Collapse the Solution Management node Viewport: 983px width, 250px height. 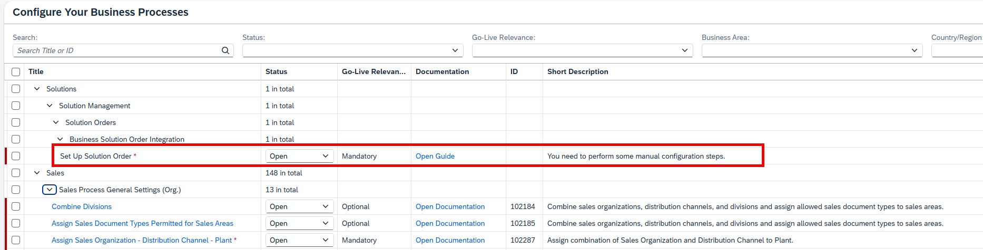point(50,106)
